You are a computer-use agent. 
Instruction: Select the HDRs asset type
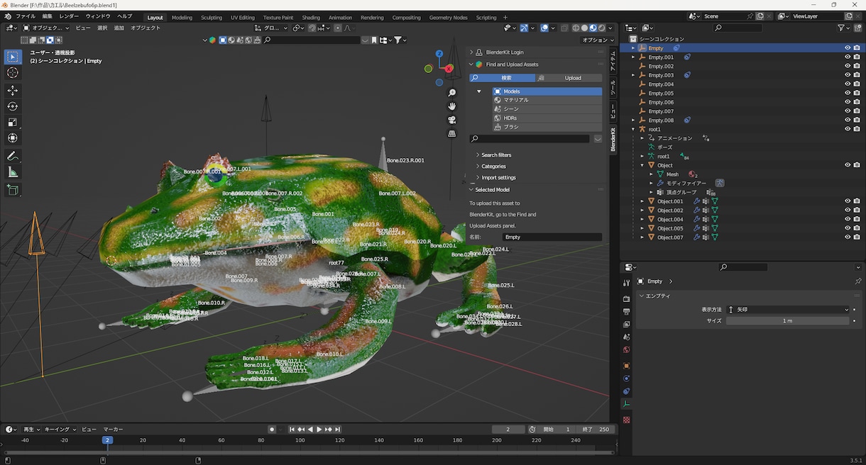coord(547,118)
